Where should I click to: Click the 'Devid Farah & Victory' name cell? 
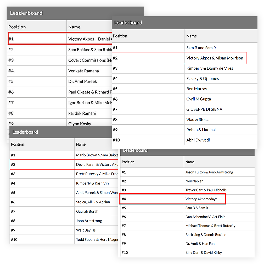(x=96, y=164)
